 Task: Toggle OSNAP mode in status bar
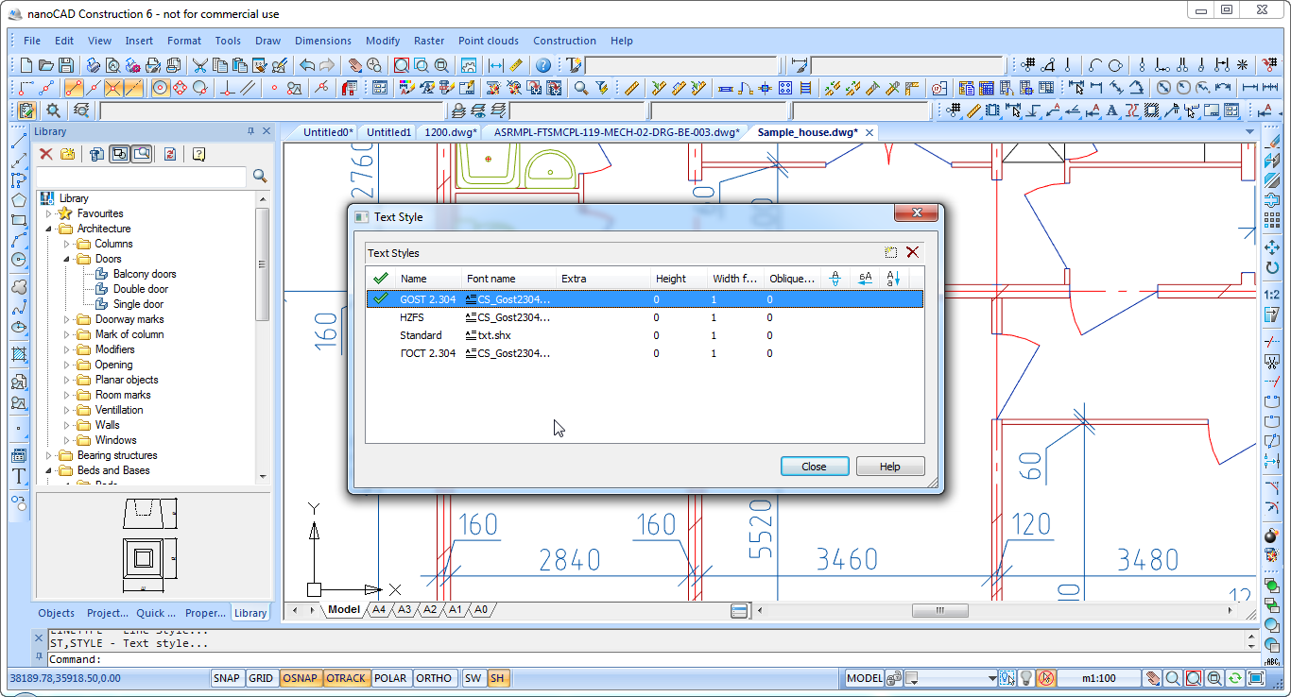pos(300,678)
